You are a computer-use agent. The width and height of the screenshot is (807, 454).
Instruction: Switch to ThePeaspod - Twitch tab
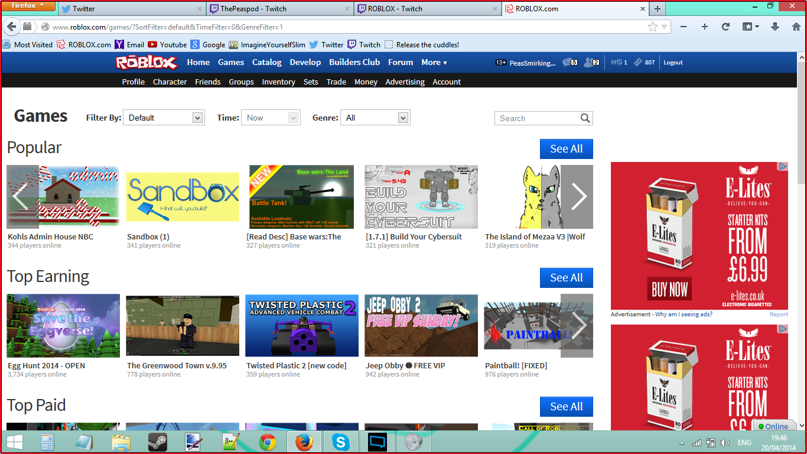279,9
